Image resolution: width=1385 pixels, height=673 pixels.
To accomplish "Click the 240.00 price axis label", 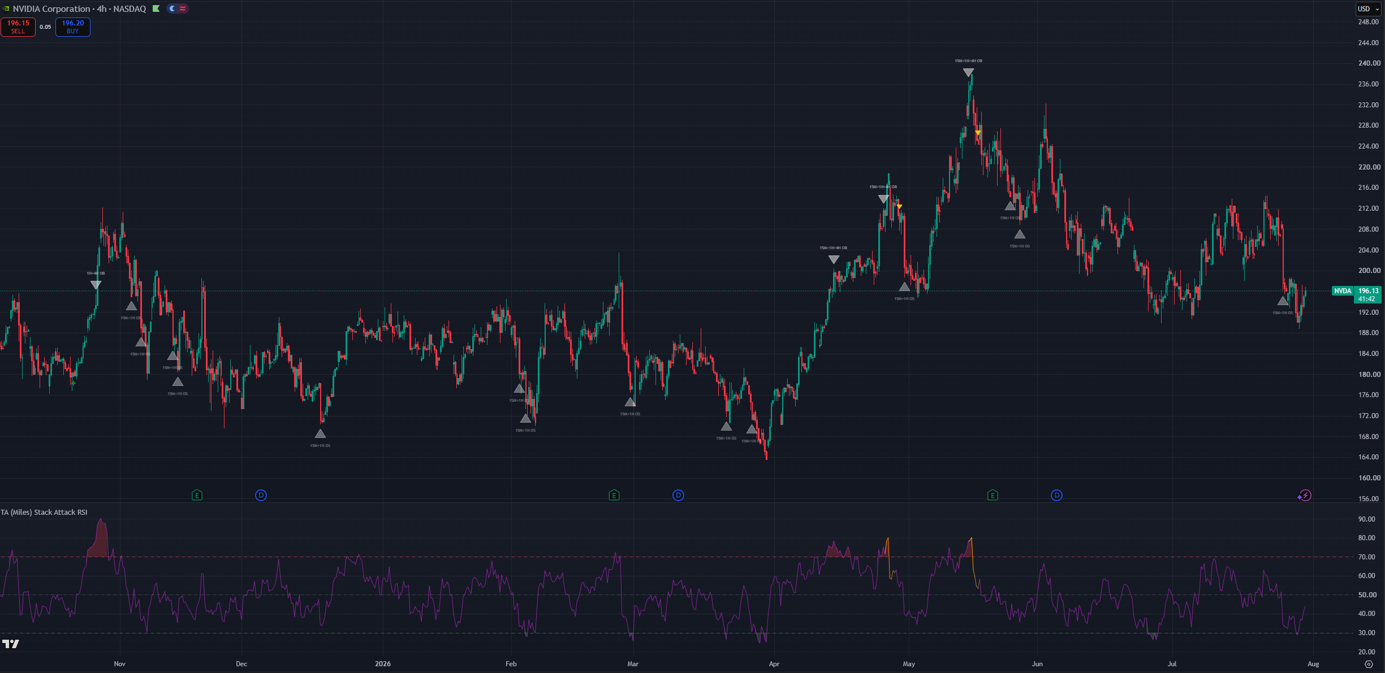I will pos(1369,63).
